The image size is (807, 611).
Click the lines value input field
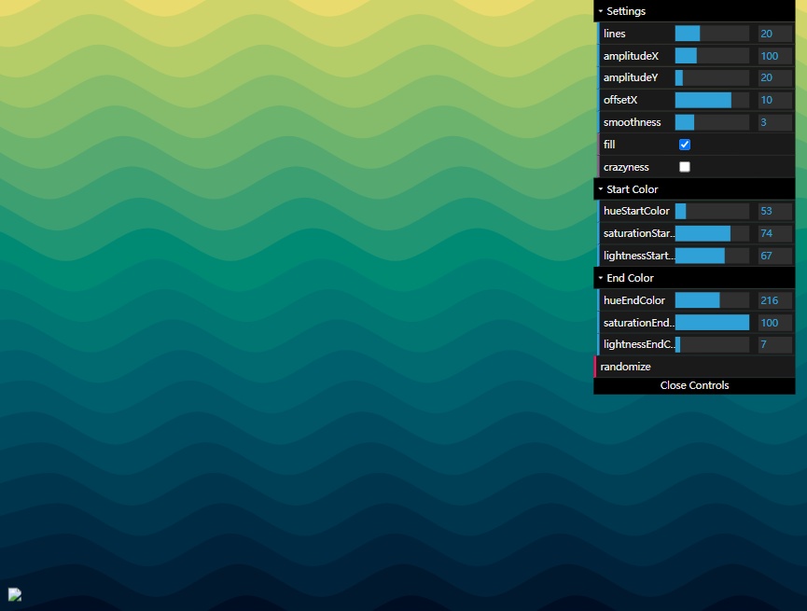(774, 34)
